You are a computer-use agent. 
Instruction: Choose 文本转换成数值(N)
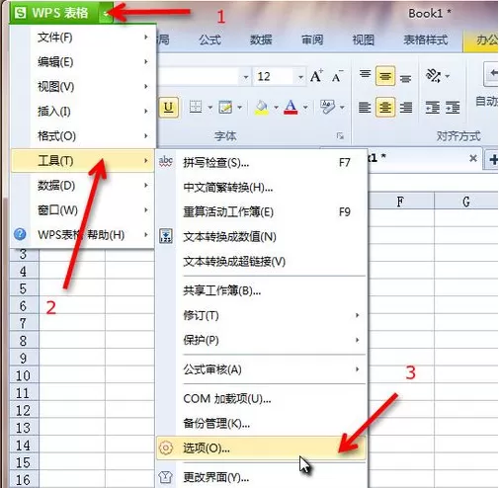click(262, 237)
